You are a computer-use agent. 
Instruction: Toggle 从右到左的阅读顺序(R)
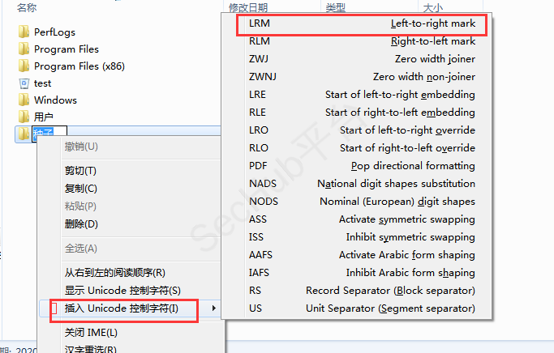point(131,273)
